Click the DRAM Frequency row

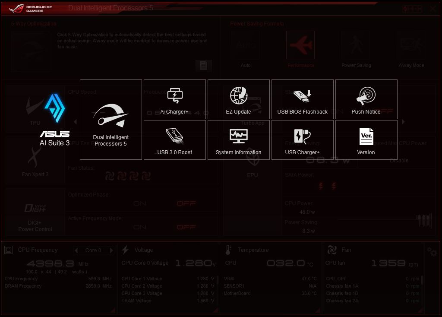click(x=58, y=286)
